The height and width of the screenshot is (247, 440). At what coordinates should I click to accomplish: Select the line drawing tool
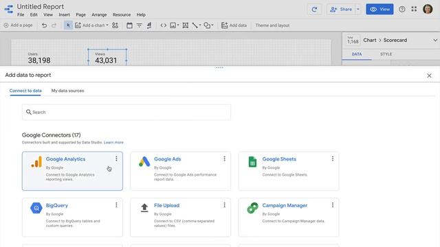point(195,25)
